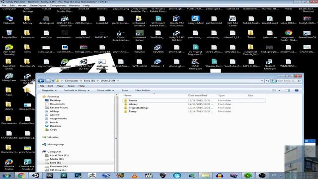Select the Nokia X Manager shortcut
The height and width of the screenshot is (179, 318).
pos(270,64)
